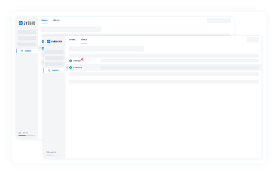Click the storage usage bar in the back window
This screenshot has width=278, height=175.
27,135
